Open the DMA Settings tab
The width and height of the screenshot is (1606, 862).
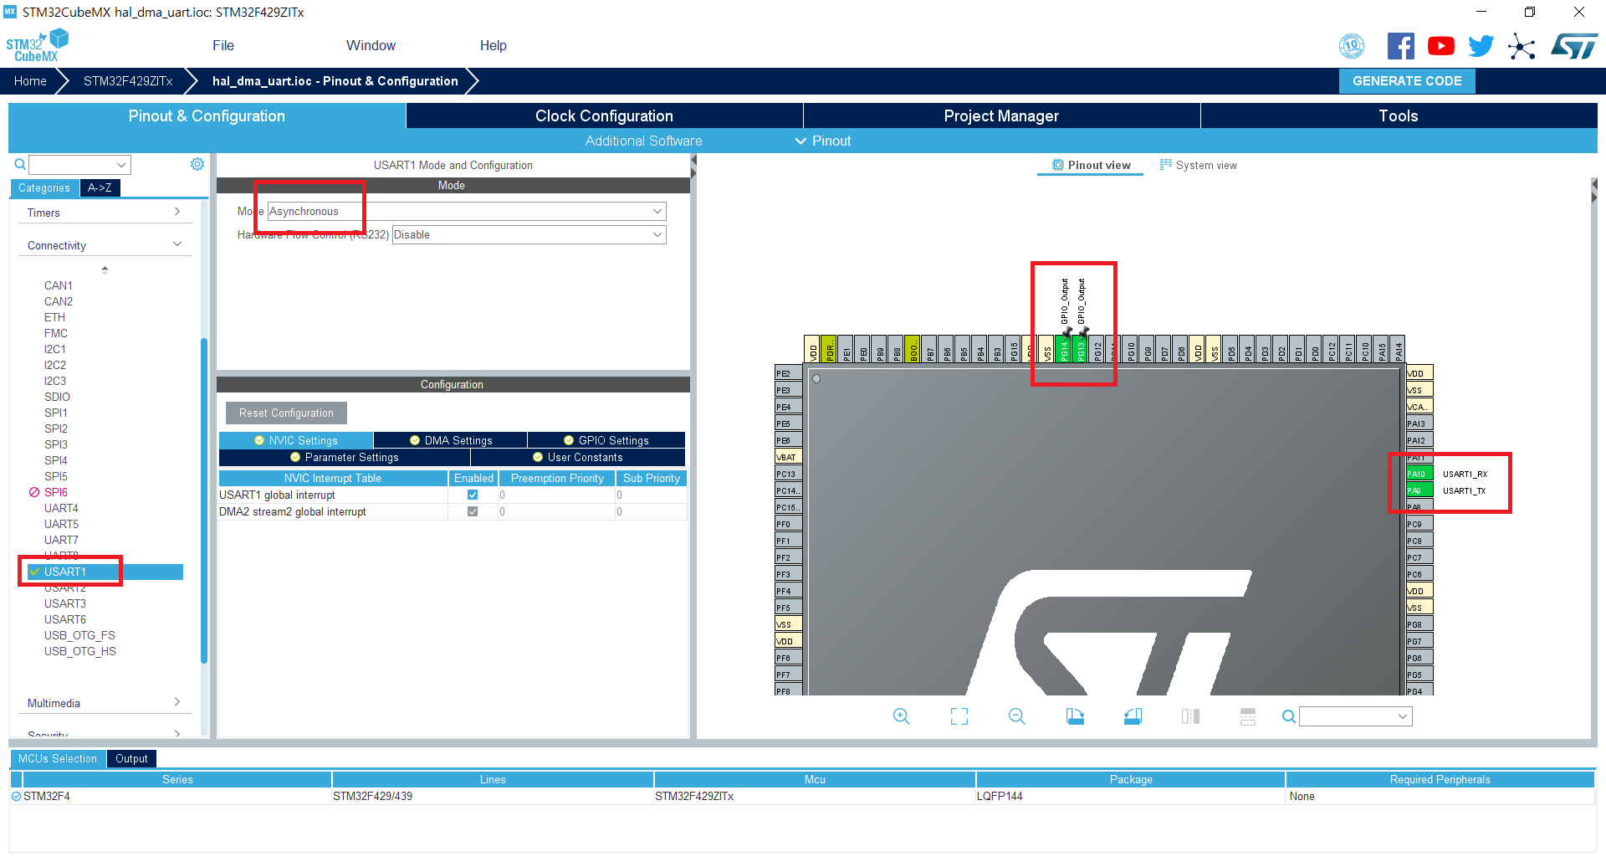(450, 440)
